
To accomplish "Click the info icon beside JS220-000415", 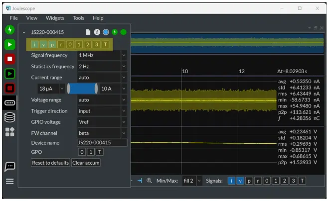I will tap(97, 32).
